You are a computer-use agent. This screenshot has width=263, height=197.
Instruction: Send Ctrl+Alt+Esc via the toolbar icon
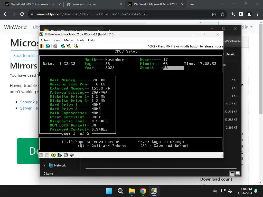click(69, 46)
